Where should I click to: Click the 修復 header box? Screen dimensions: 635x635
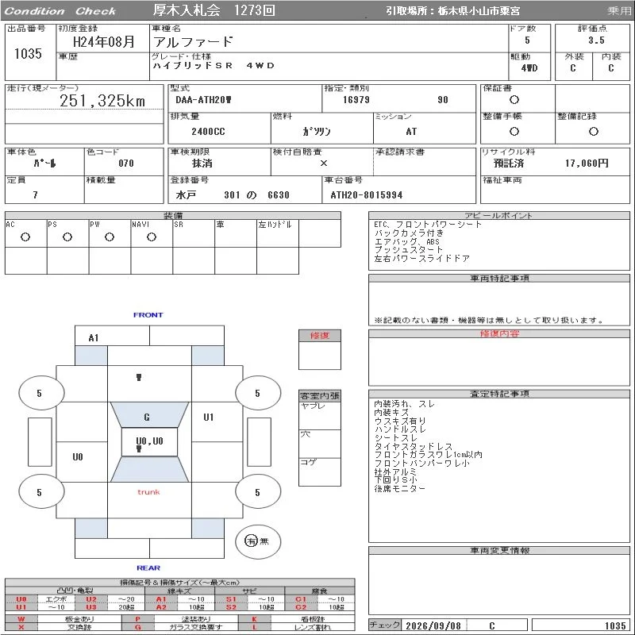coord(320,336)
